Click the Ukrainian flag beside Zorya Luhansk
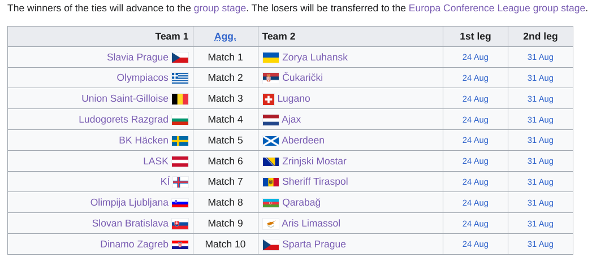The image size is (592, 257). tap(271, 58)
